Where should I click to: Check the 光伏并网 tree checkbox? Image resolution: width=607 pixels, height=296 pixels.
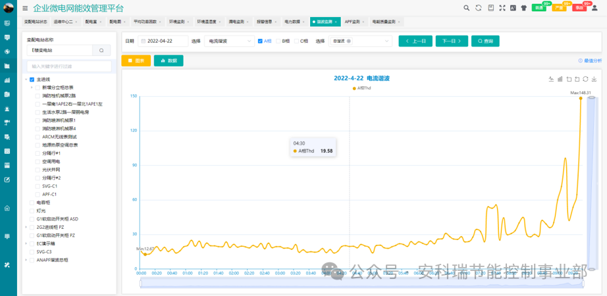38,170
